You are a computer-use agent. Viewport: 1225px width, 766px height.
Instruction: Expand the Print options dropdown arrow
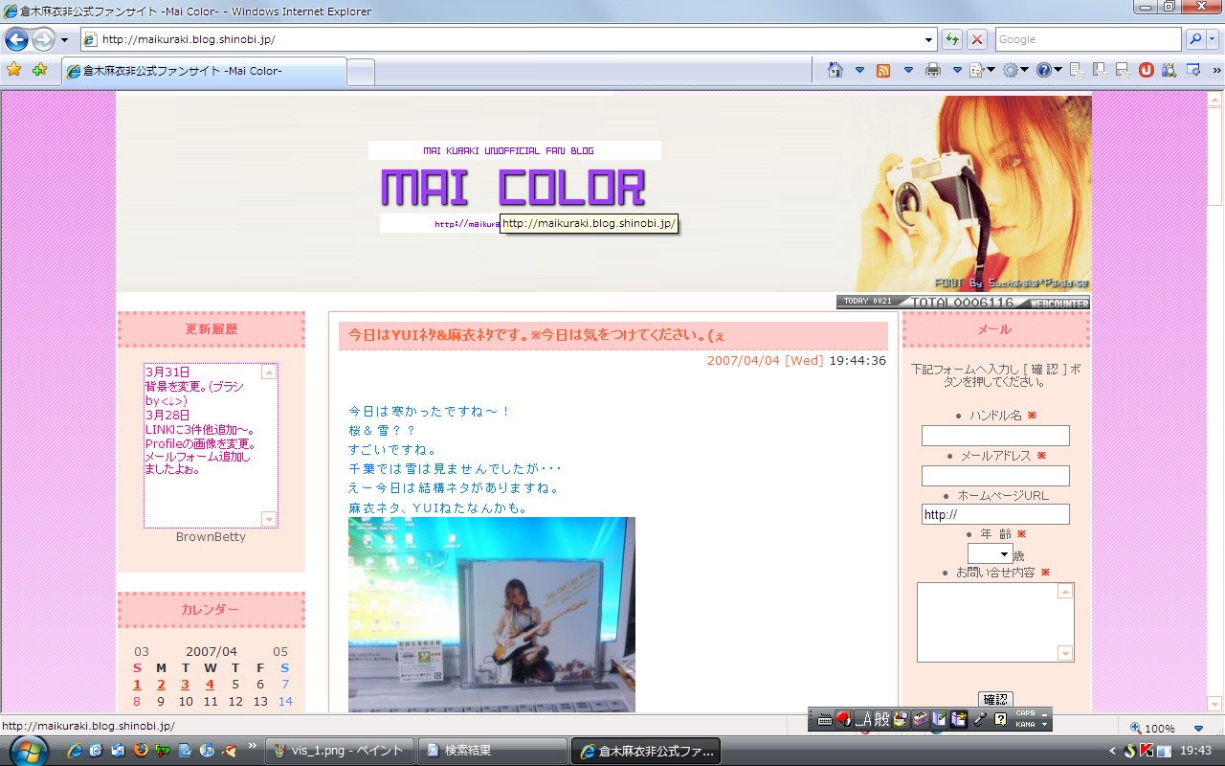(956, 70)
